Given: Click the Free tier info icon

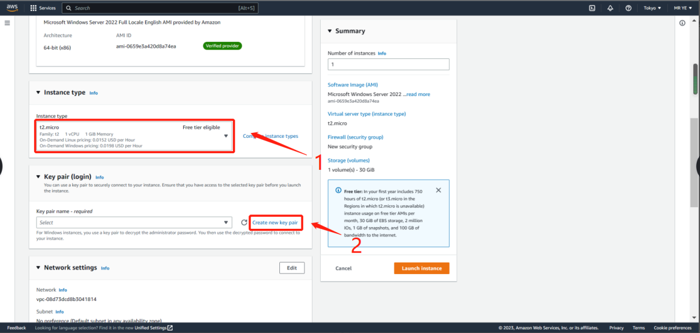Looking at the screenshot, I should [x=338, y=190].
